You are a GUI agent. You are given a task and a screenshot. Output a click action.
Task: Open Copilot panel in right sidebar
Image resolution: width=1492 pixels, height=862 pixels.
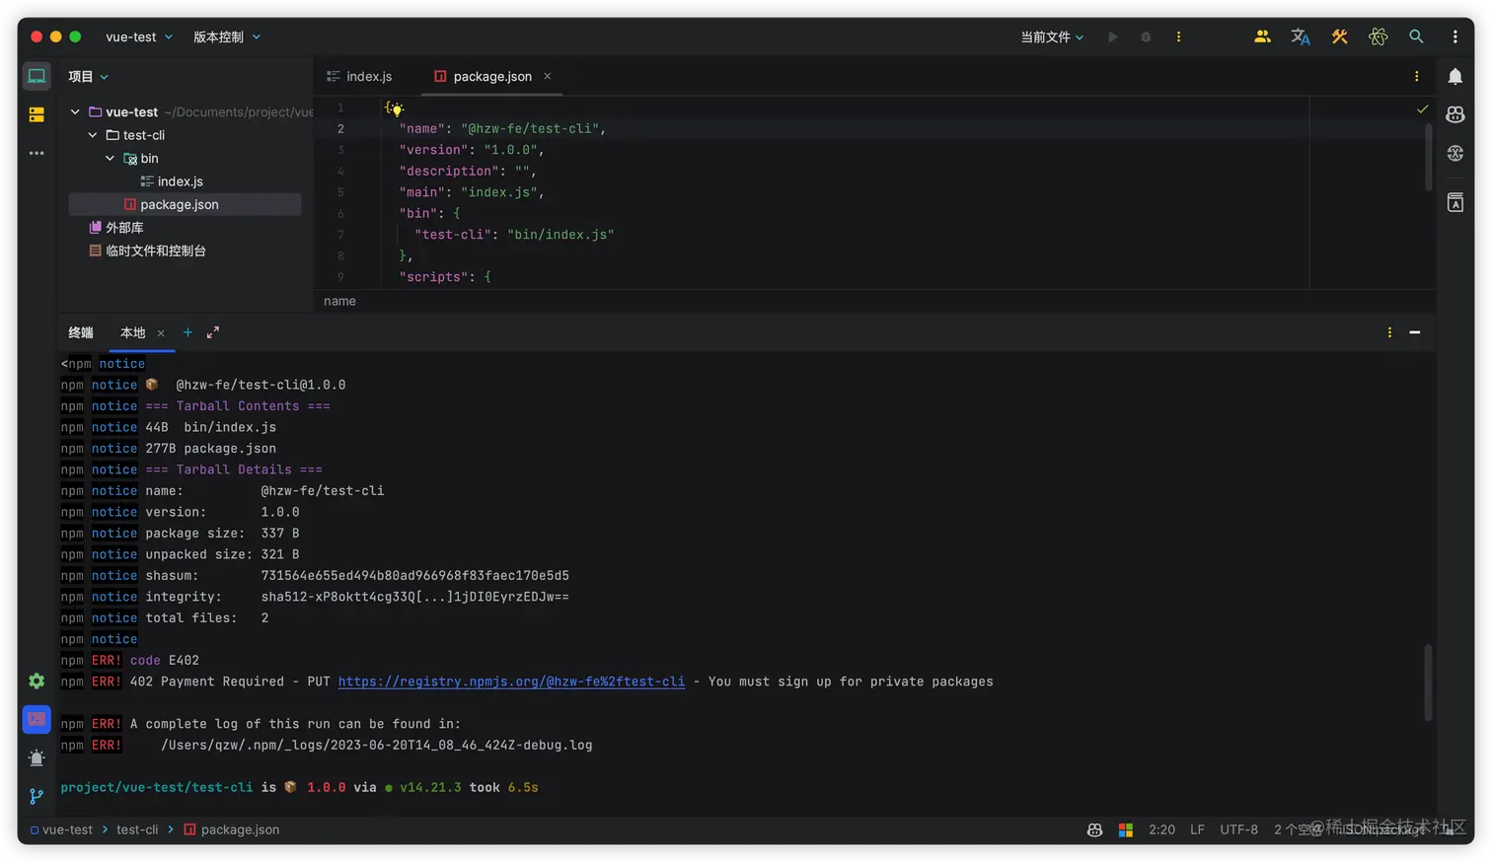coord(1455,114)
